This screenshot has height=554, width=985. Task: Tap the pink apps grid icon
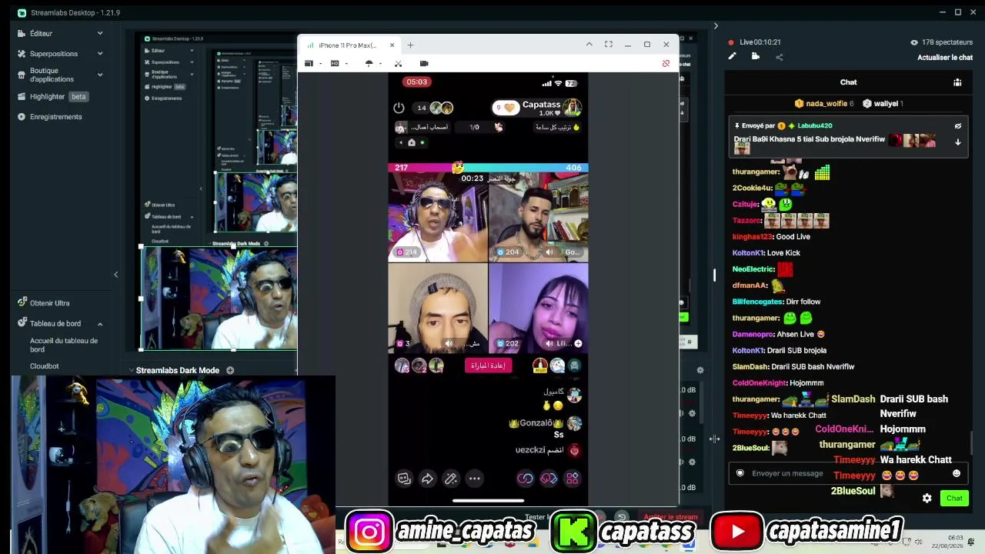(x=573, y=479)
